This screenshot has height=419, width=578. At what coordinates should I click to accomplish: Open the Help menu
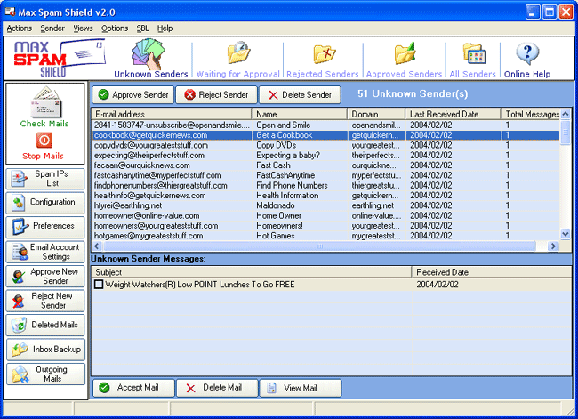coord(165,28)
